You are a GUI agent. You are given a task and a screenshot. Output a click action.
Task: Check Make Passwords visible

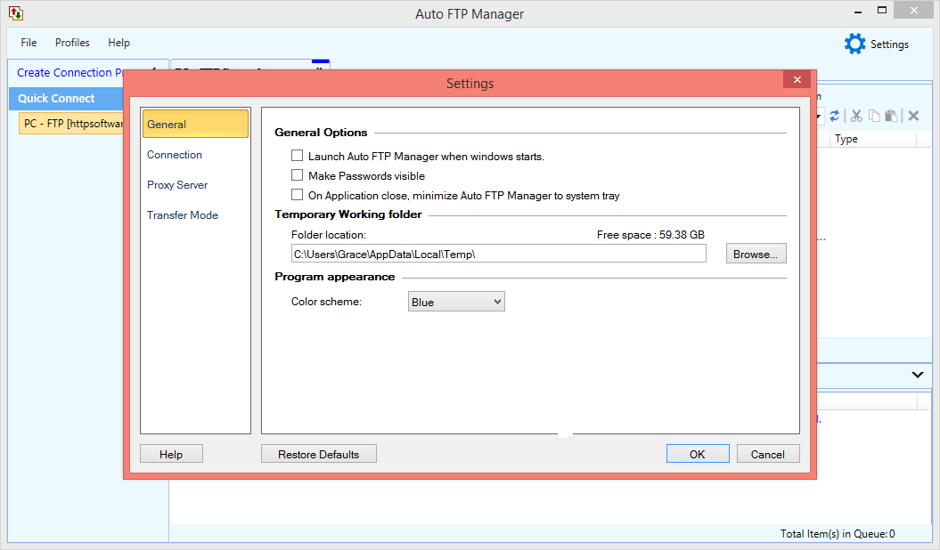297,175
